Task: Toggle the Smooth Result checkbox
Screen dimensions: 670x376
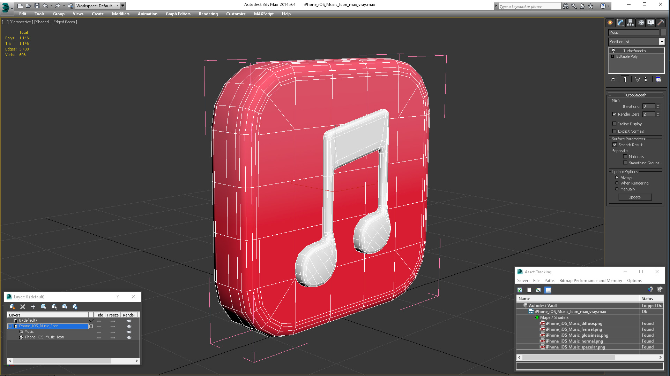Action: click(x=615, y=145)
